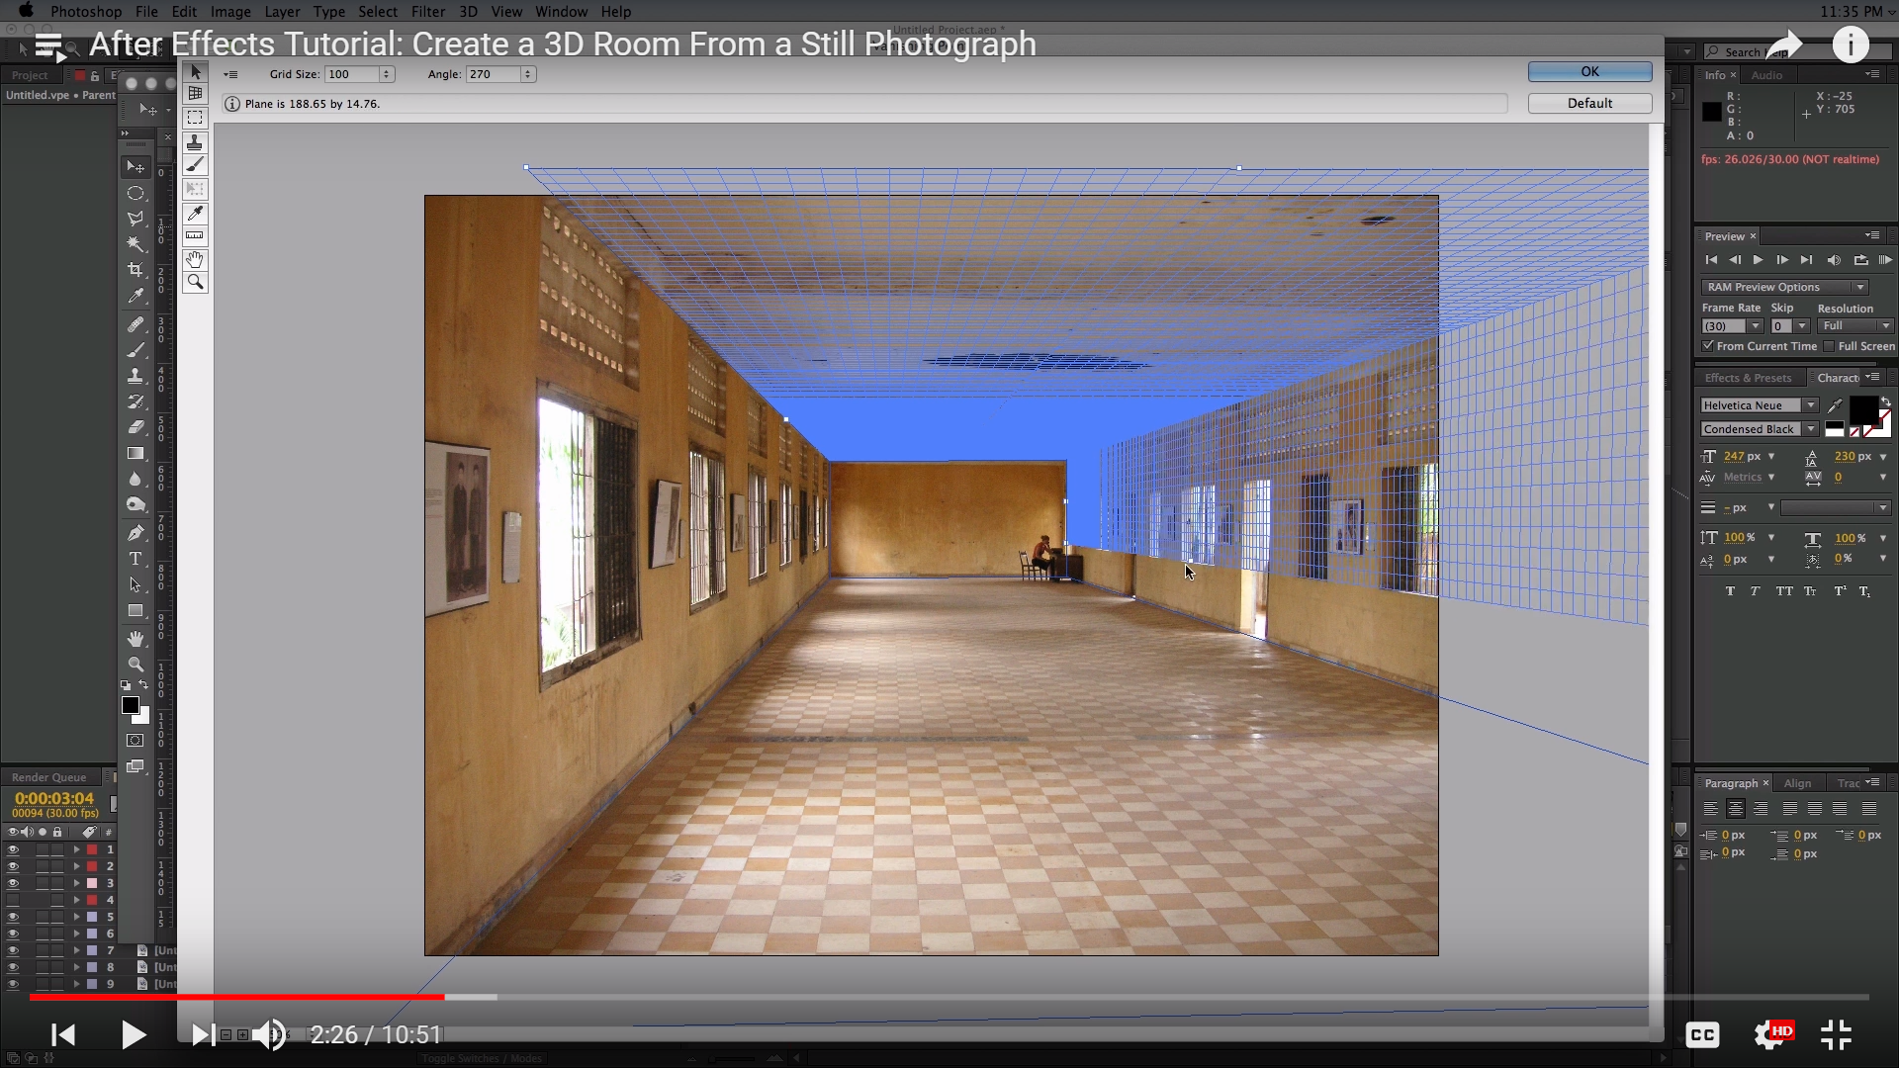
Task: Toggle closed captions CC button
Action: point(1702,1034)
